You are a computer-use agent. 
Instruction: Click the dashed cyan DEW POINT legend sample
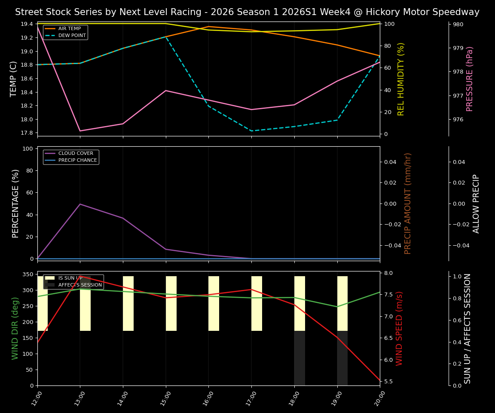(50, 35)
